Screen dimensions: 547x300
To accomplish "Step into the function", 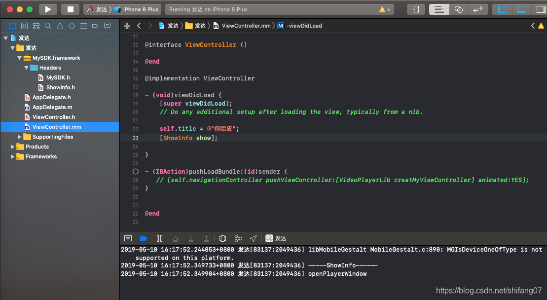I will [191, 238].
